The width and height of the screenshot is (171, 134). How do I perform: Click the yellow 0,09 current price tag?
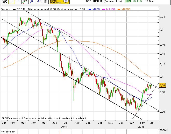click(x=162, y=85)
